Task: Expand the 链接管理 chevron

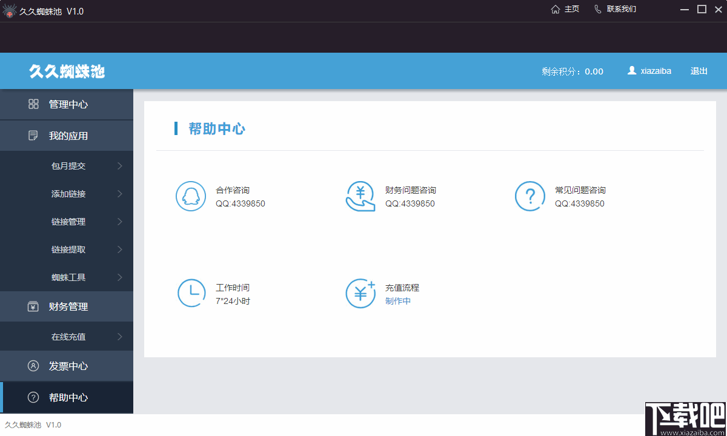Action: (x=120, y=222)
